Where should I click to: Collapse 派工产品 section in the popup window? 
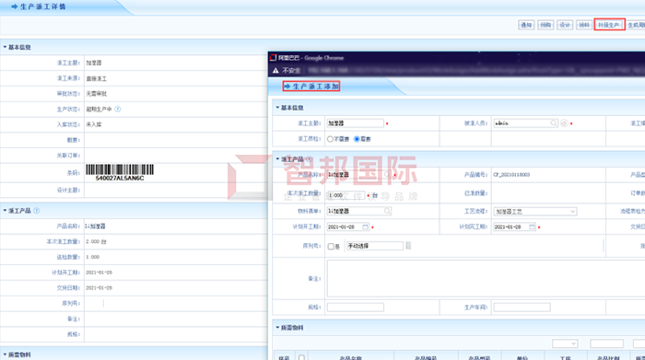tap(277, 159)
